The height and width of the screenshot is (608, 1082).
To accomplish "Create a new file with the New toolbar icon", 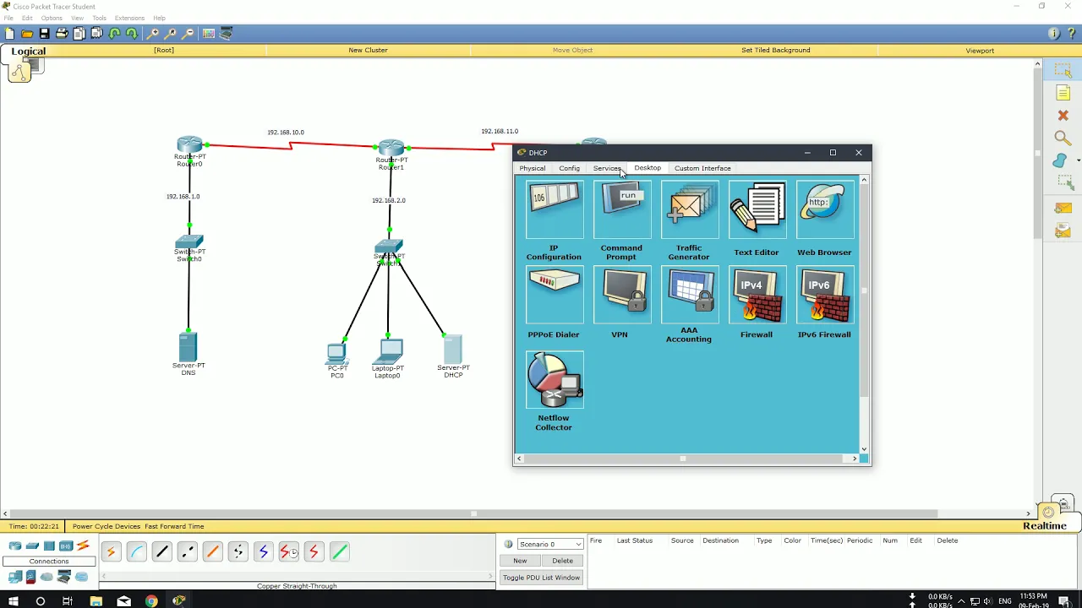I will tap(9, 34).
